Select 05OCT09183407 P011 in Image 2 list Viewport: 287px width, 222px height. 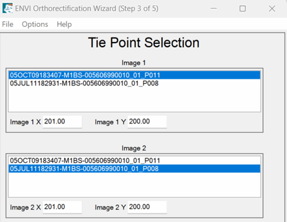pos(135,160)
